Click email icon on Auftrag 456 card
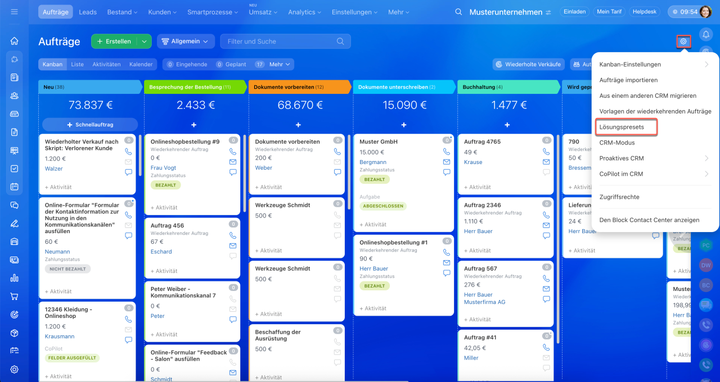Viewport: 720px width, 382px height. coord(233,245)
